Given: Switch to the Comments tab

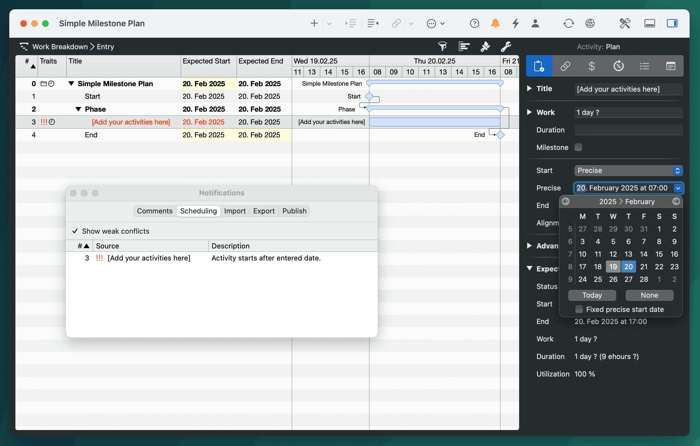Looking at the screenshot, I should pyautogui.click(x=155, y=211).
